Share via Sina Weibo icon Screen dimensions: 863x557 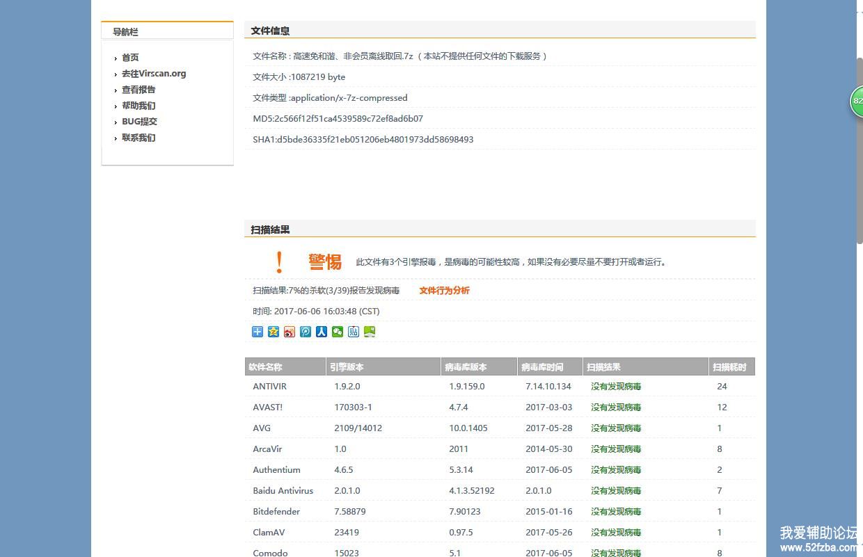coord(290,332)
